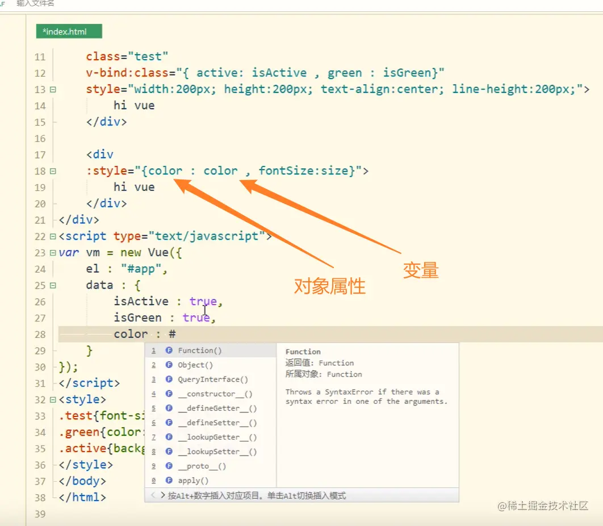Click previous-page arrow in autocomplete footer

[153, 495]
